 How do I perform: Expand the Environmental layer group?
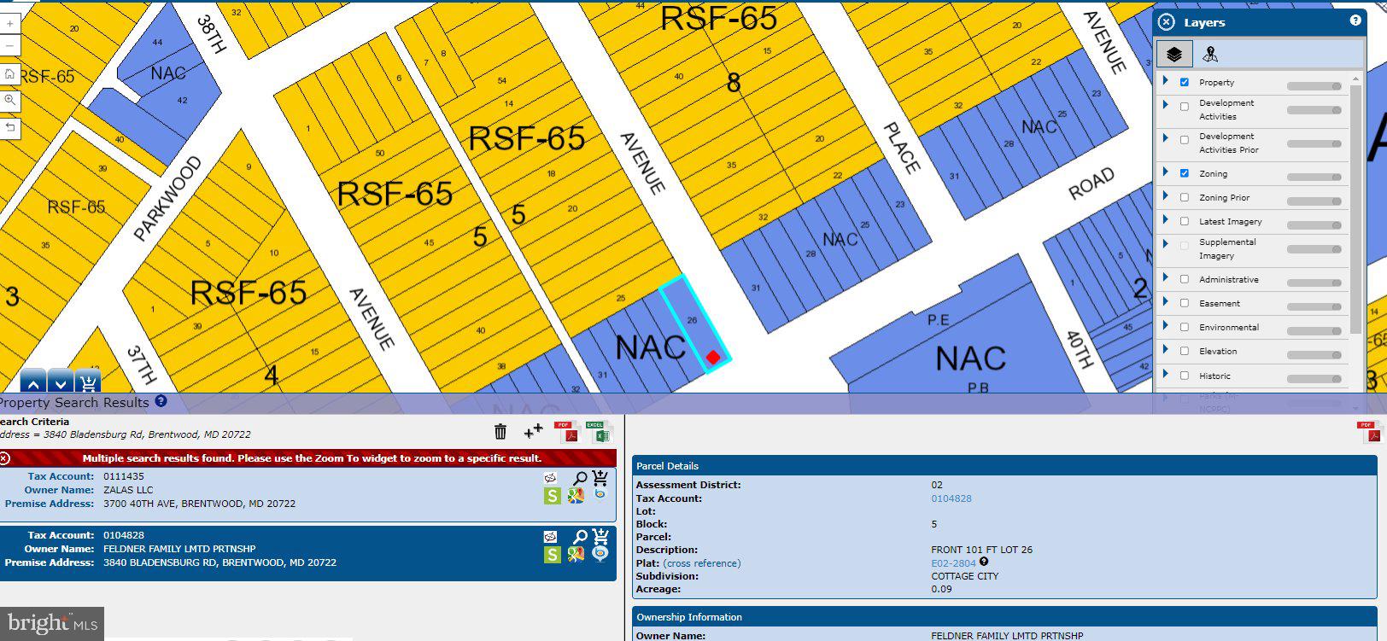[x=1166, y=327]
